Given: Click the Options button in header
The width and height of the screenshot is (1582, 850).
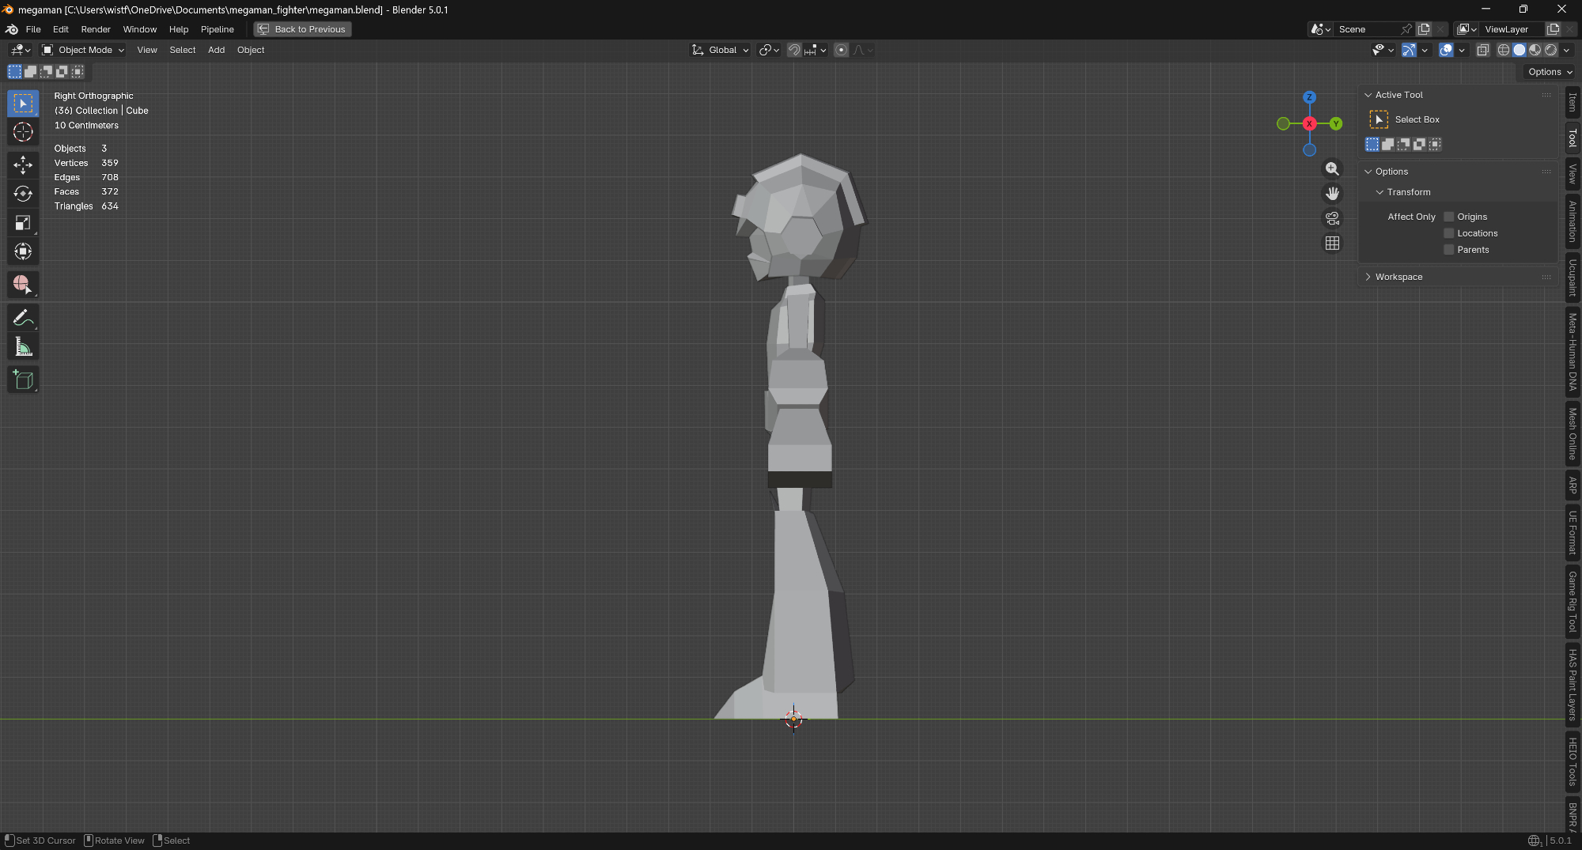Looking at the screenshot, I should pyautogui.click(x=1550, y=72).
